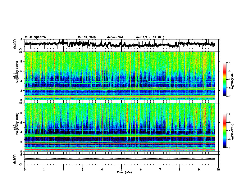This screenshot has height=190, width=246.
Task: Click the "0" tick label on time axis
Action: coord(25,170)
